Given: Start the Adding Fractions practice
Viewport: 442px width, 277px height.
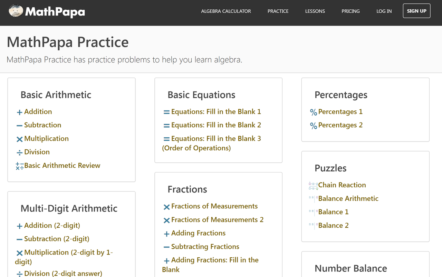Looking at the screenshot, I should click(x=198, y=233).
